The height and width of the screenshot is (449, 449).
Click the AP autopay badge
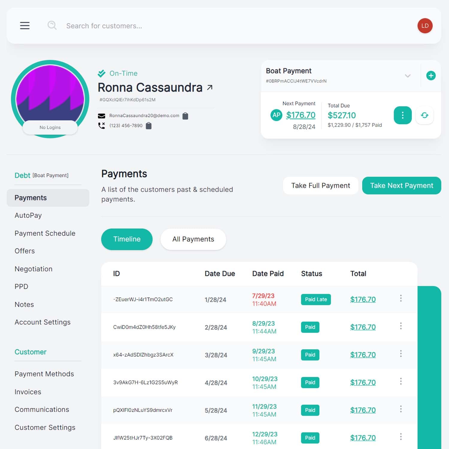[x=276, y=115]
